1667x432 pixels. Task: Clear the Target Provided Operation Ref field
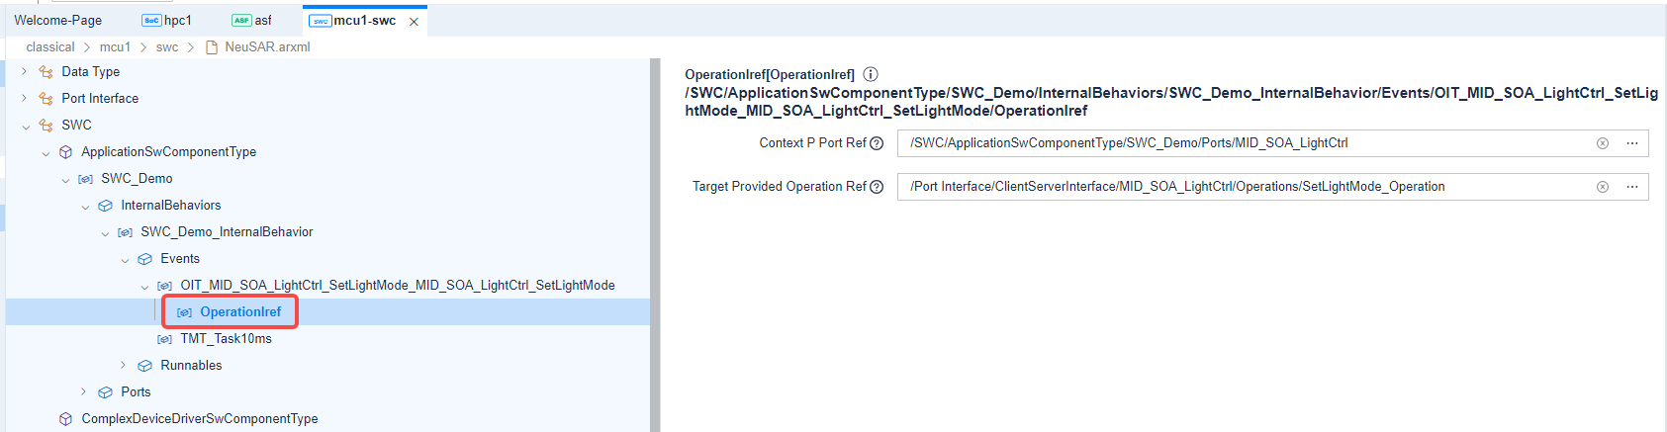[x=1603, y=187]
